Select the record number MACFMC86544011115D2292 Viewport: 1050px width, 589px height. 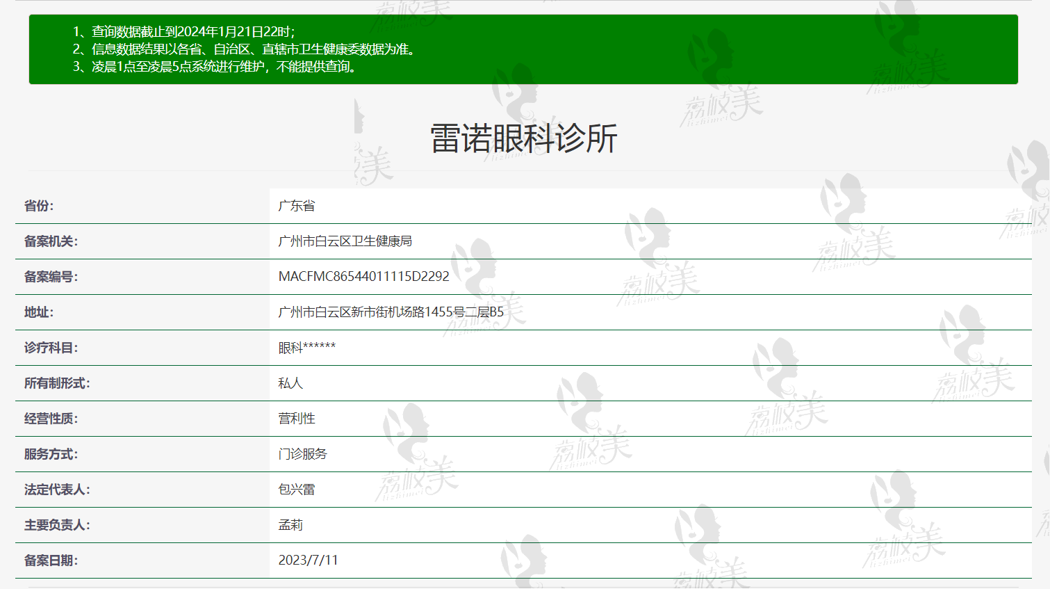pos(363,277)
